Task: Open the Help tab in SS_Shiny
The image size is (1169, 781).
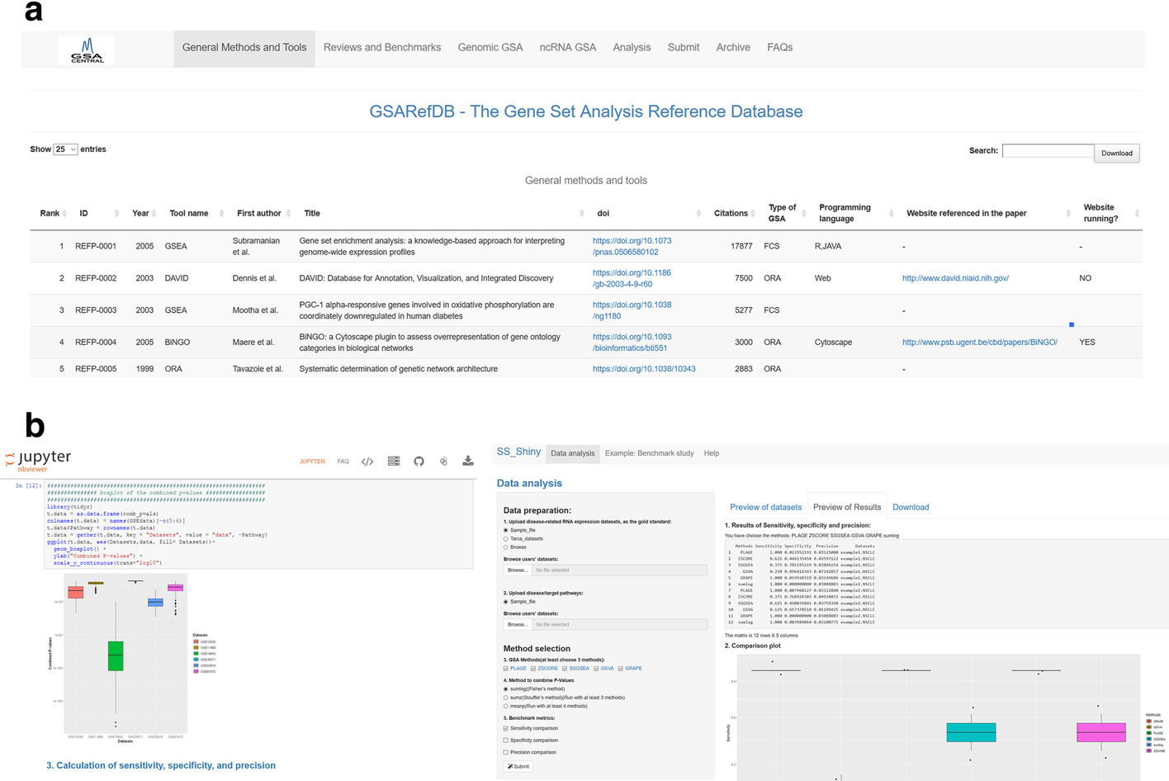Action: pyautogui.click(x=712, y=453)
